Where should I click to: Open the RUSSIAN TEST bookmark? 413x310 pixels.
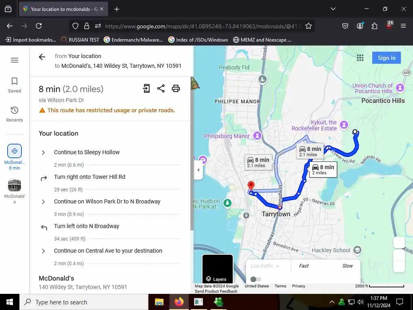[80, 40]
